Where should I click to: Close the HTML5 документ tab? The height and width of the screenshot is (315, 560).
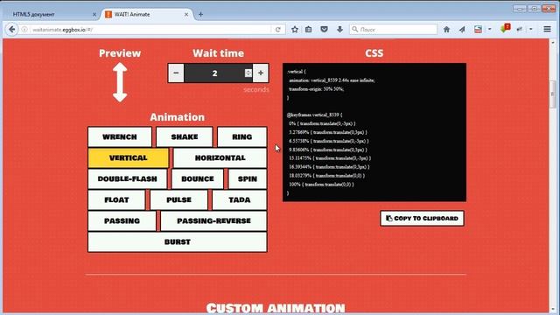pos(94,14)
